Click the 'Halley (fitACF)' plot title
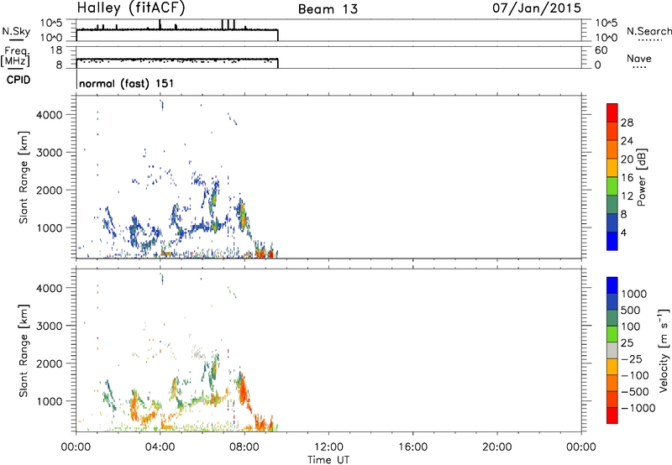Viewport: 672px width, 465px height. (x=131, y=8)
